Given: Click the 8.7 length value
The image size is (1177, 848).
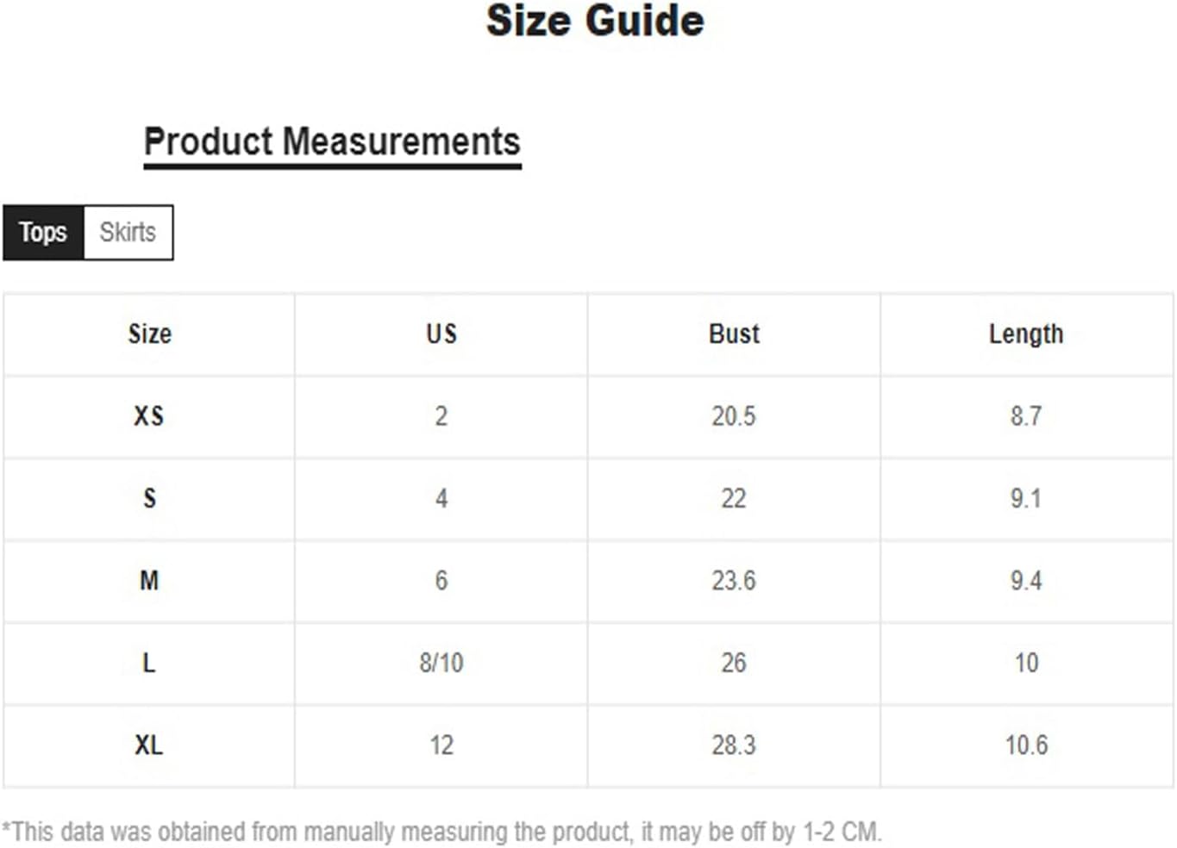Looking at the screenshot, I should pyautogui.click(x=1026, y=416).
